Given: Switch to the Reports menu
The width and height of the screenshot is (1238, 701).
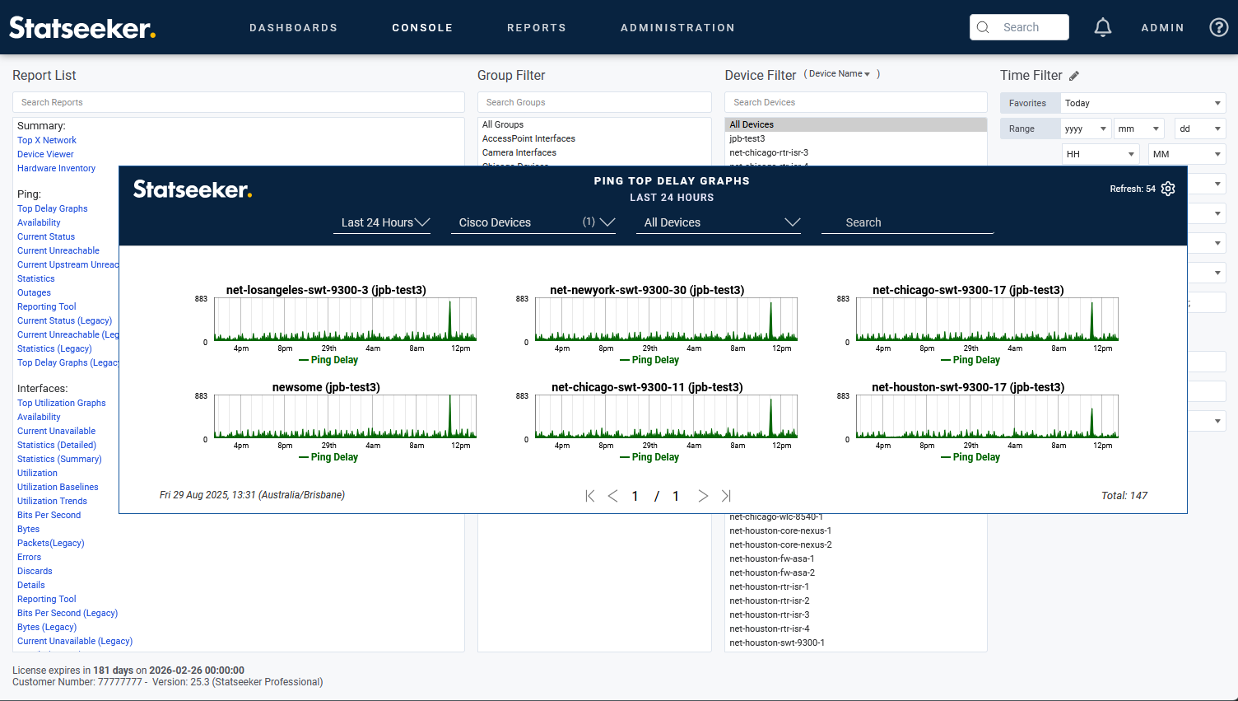Looking at the screenshot, I should (536, 28).
